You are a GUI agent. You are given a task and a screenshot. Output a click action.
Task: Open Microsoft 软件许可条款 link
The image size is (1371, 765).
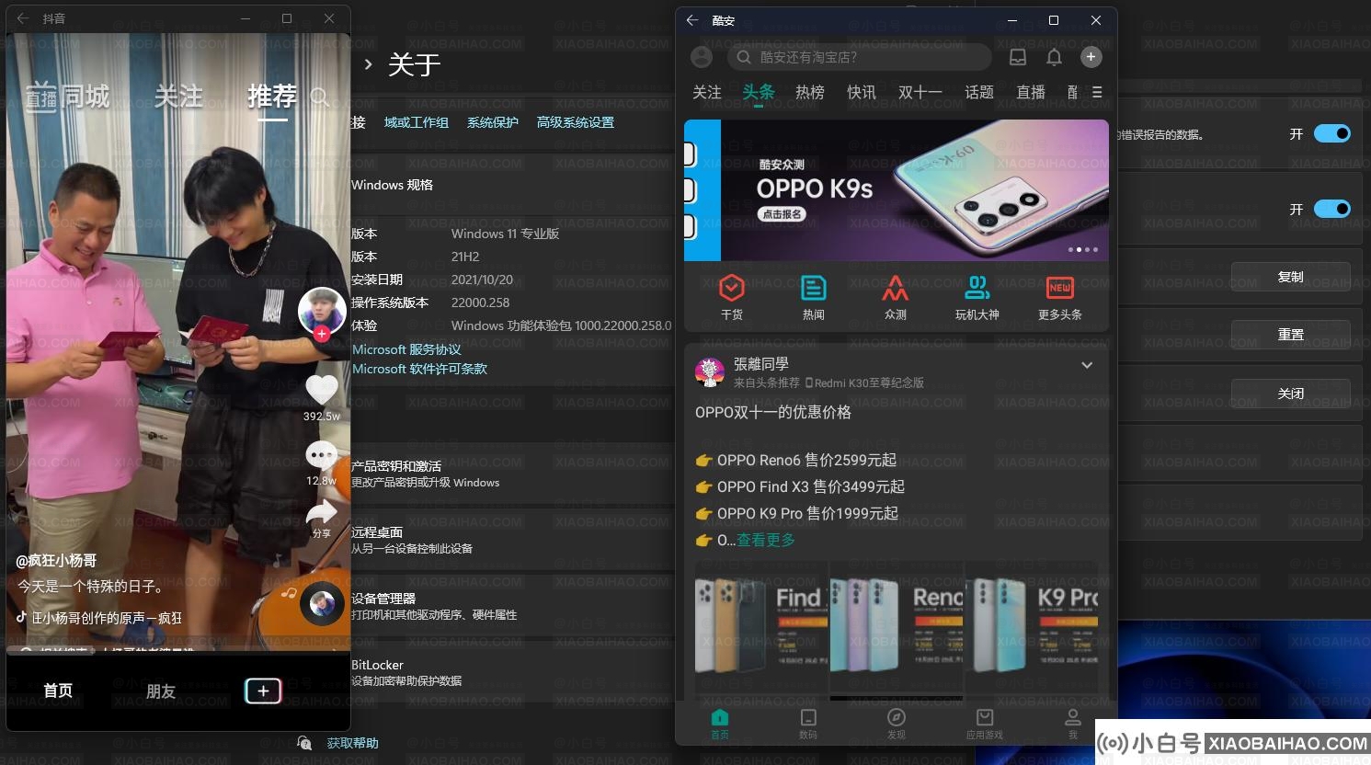pyautogui.click(x=420, y=369)
